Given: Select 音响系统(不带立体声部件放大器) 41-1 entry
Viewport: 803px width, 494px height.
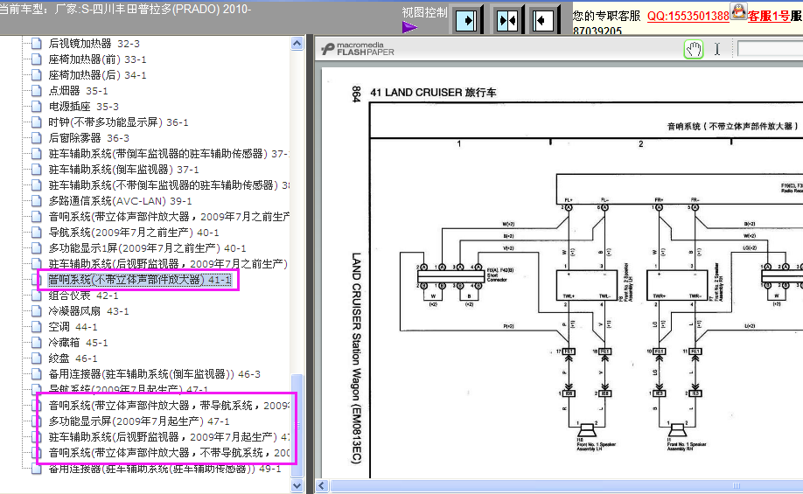Looking at the screenshot, I should [140, 280].
